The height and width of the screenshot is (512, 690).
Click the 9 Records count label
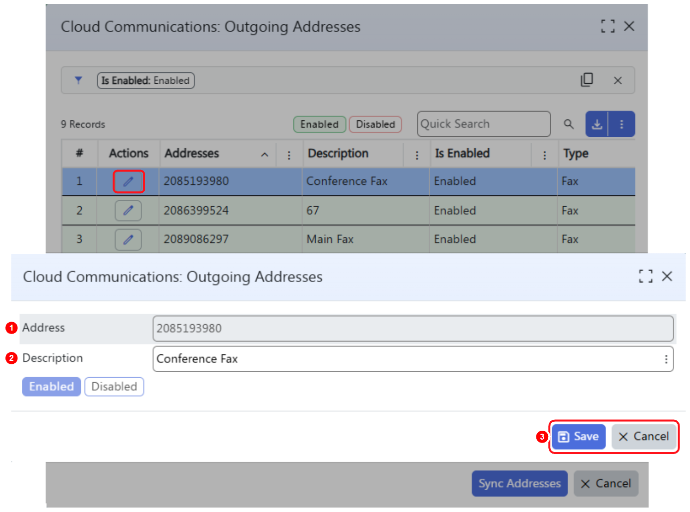pos(83,124)
